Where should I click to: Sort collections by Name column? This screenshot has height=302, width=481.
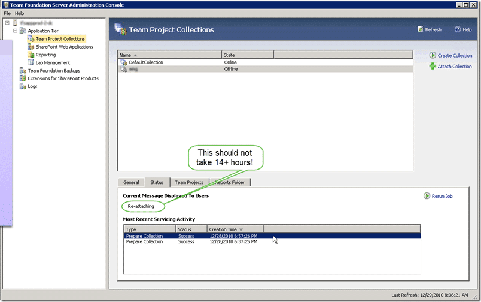point(170,55)
